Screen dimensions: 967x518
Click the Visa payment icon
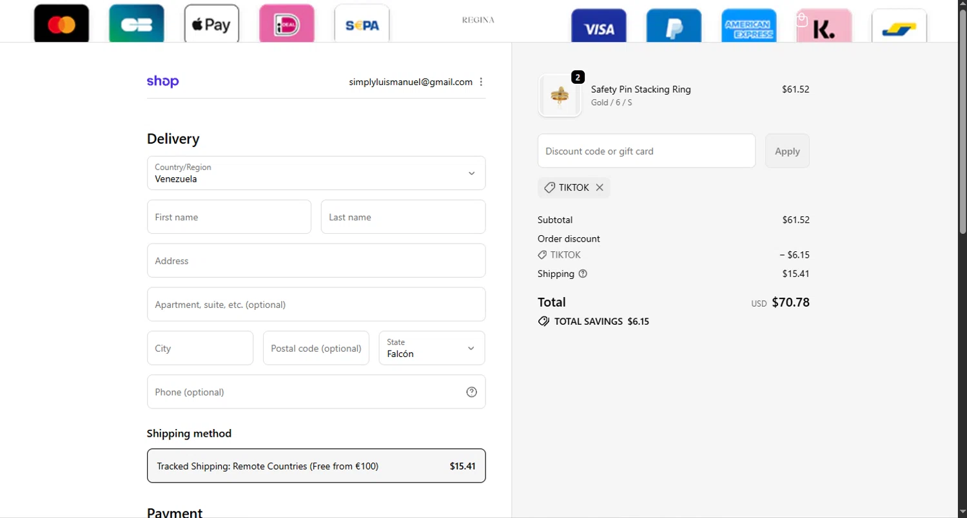pyautogui.click(x=599, y=26)
